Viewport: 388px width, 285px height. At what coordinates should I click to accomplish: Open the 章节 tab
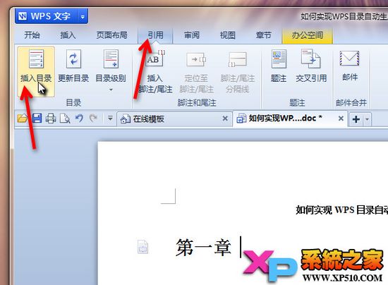[x=264, y=35]
